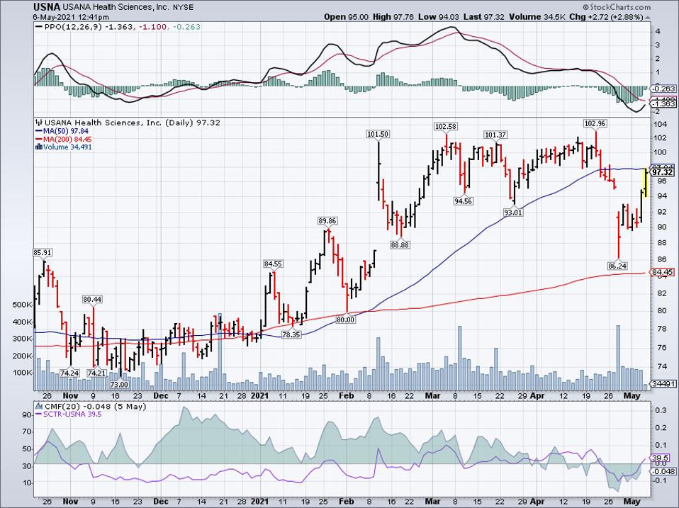Click the Low 94.03 value
679x508 pixels.
click(439, 17)
